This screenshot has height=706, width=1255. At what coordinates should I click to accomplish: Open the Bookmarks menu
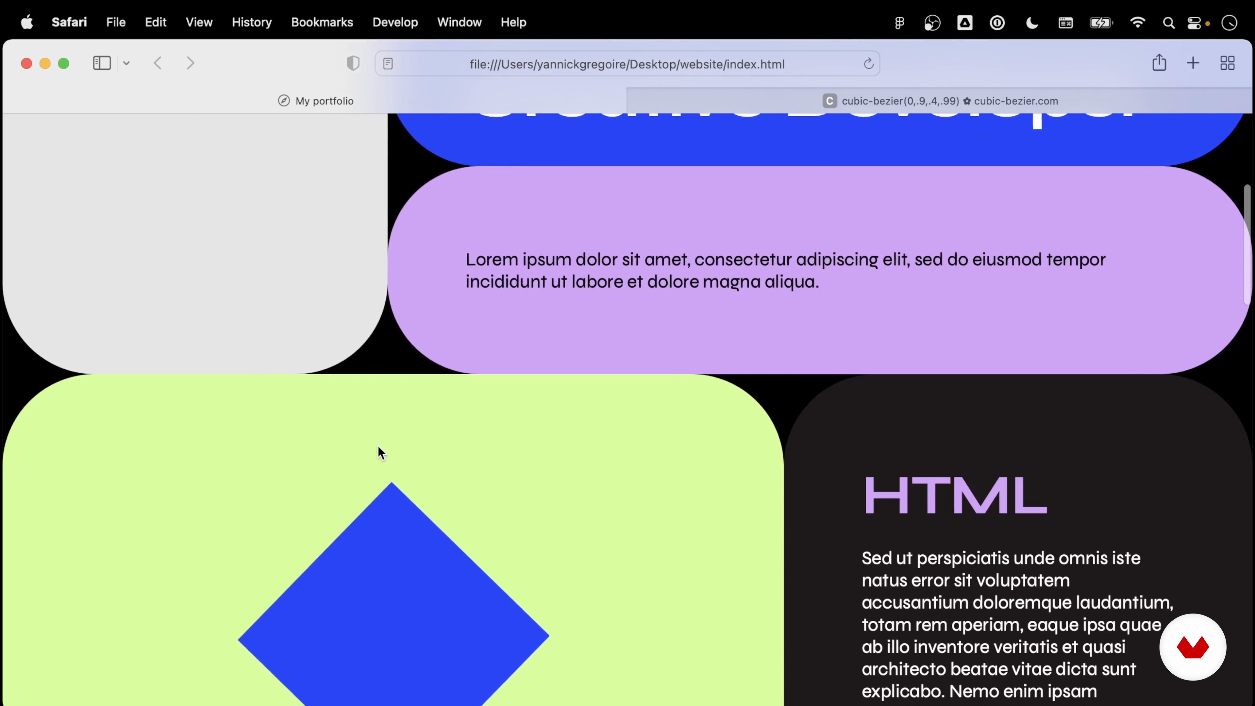pos(322,23)
